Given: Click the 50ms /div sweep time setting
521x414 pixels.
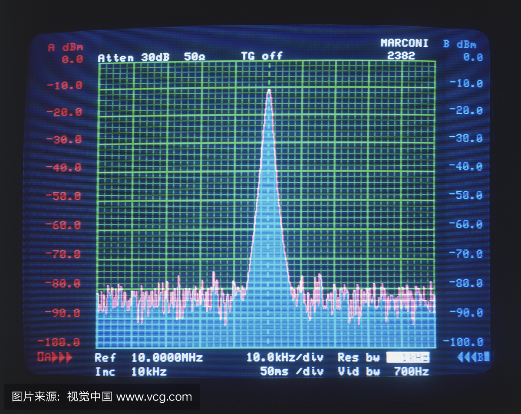Looking at the screenshot, I should [x=292, y=371].
